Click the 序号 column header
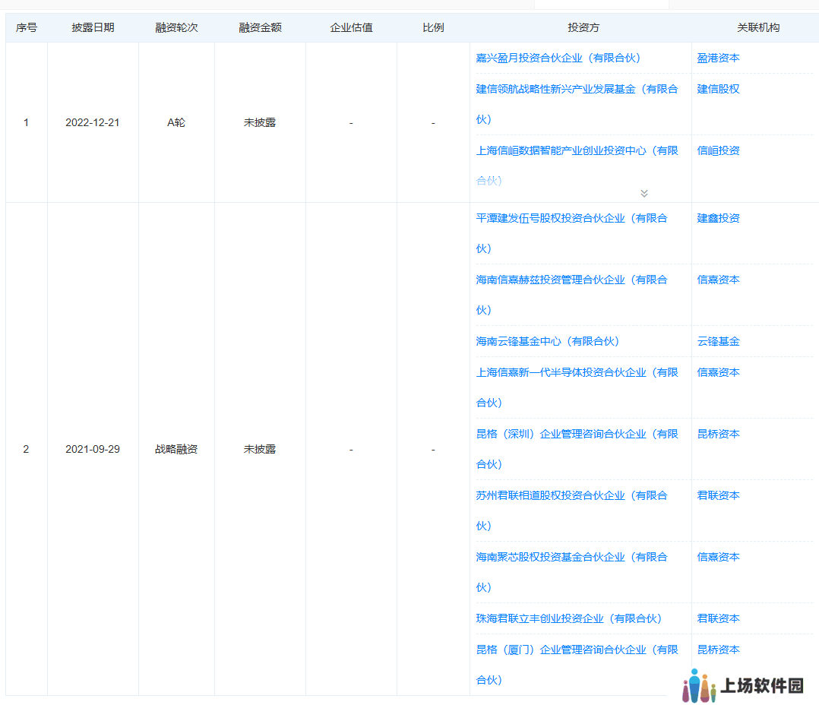Screen dimensions: 819x705 tap(26, 27)
